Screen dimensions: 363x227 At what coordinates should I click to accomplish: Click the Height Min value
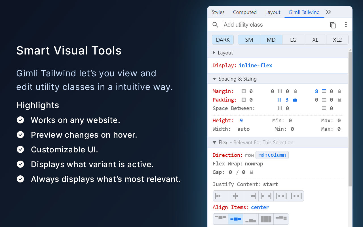coord(290,121)
